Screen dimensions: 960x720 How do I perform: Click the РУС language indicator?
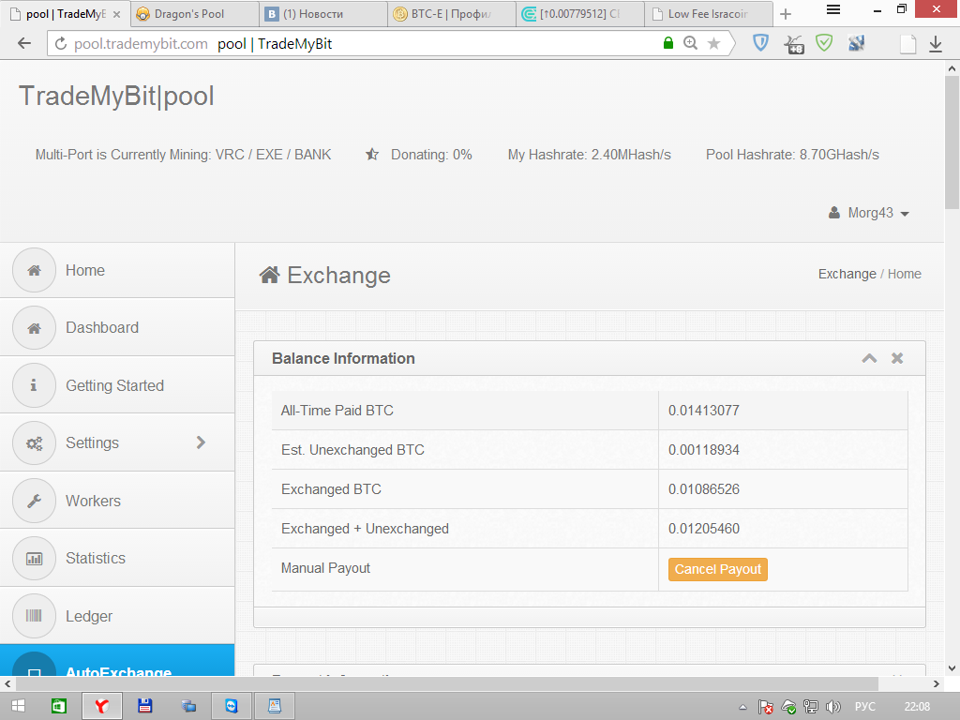coord(864,707)
